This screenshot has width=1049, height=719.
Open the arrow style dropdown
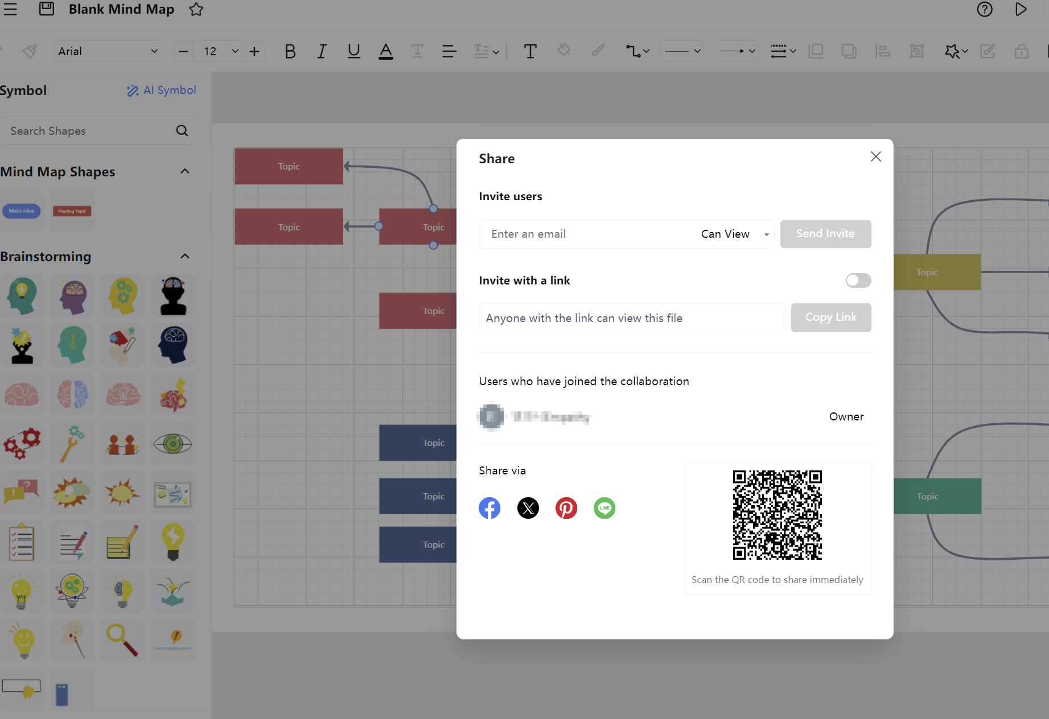(x=737, y=51)
